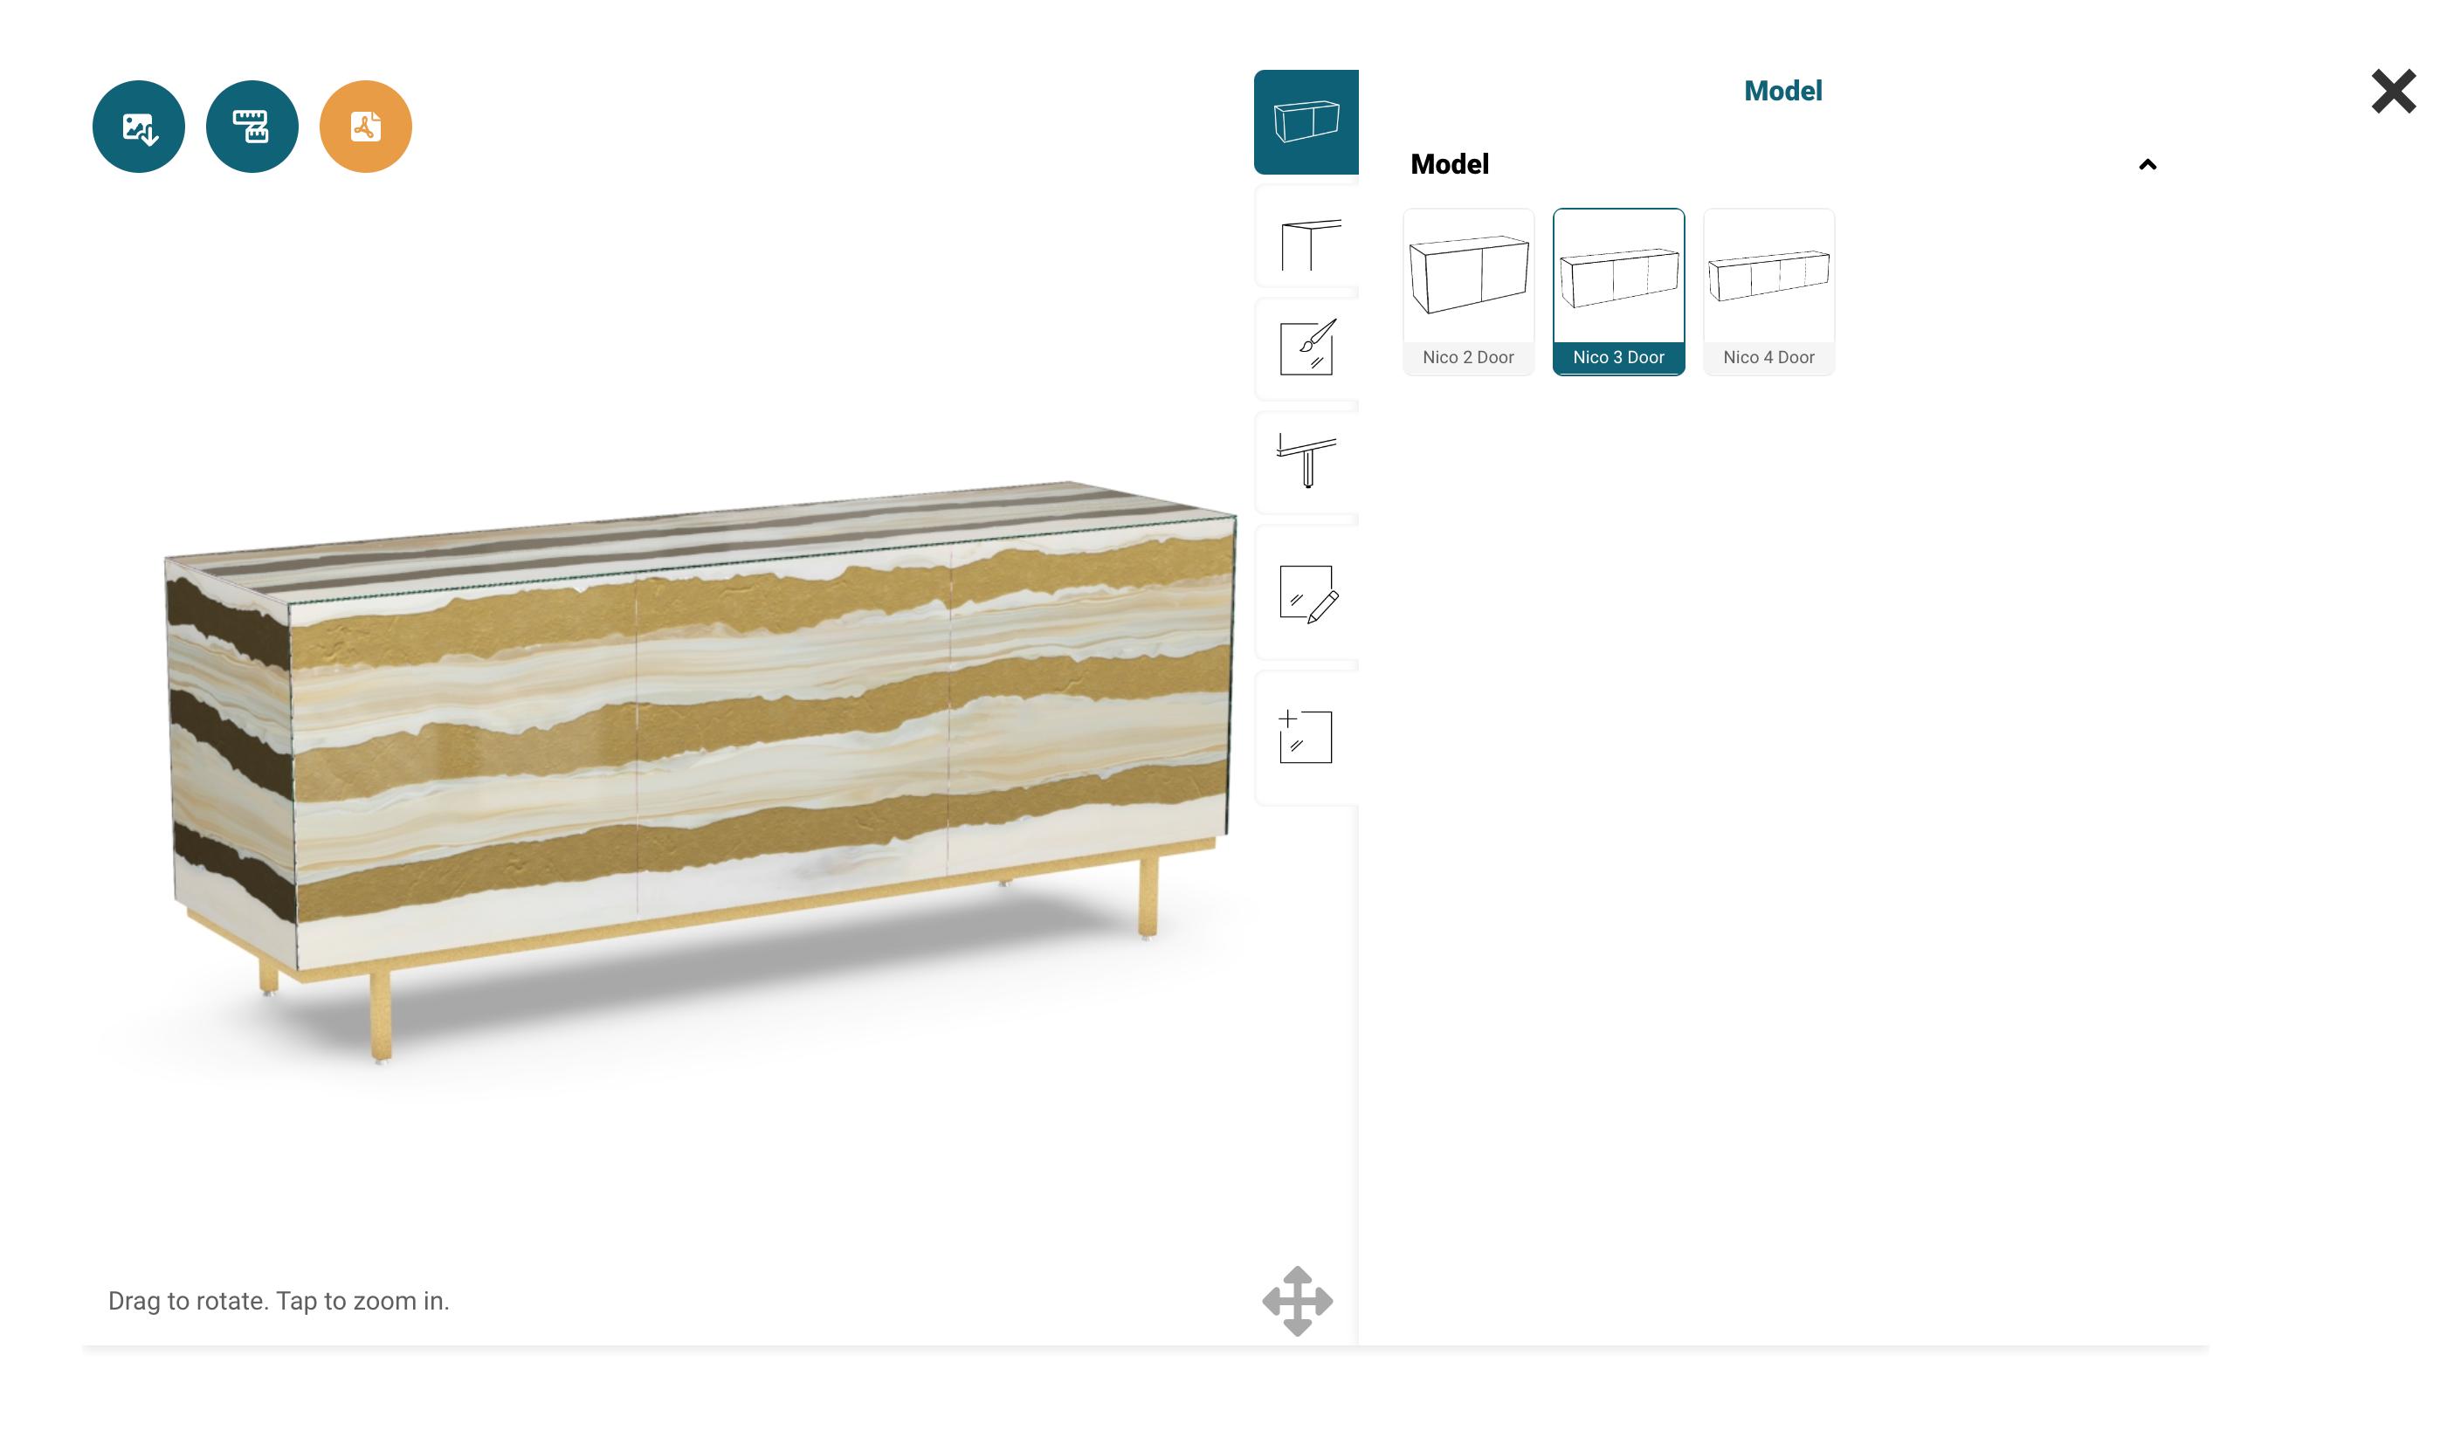Screen dimensions: 2461x1451
Task: Close the configurator with the X
Action: click(x=2394, y=92)
